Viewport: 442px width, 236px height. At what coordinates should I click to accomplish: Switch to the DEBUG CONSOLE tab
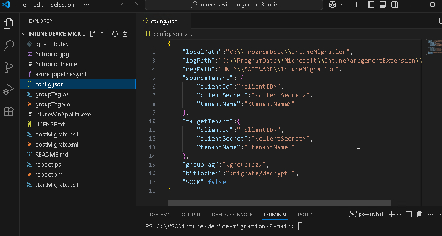coord(232,215)
